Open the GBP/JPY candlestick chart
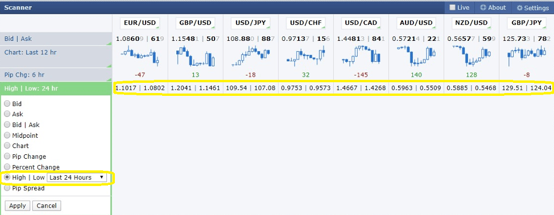The height and width of the screenshot is (215, 554). click(x=527, y=56)
